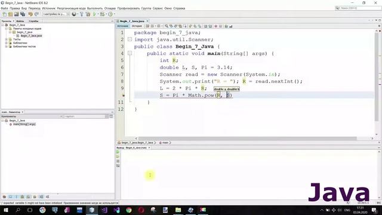
Task: Expand the Тесты node
Action: 7,39
